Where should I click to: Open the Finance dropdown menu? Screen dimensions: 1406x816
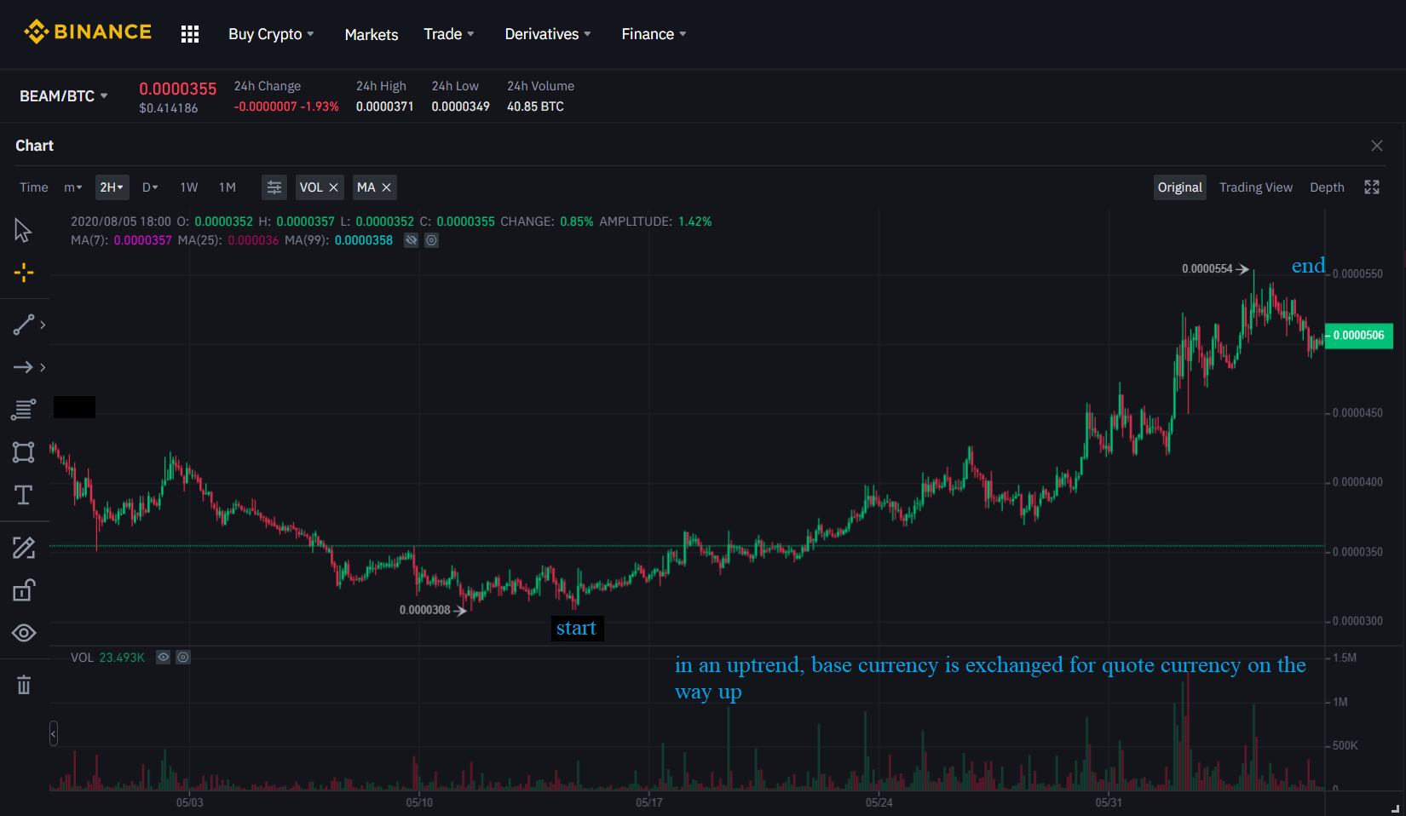(x=654, y=34)
